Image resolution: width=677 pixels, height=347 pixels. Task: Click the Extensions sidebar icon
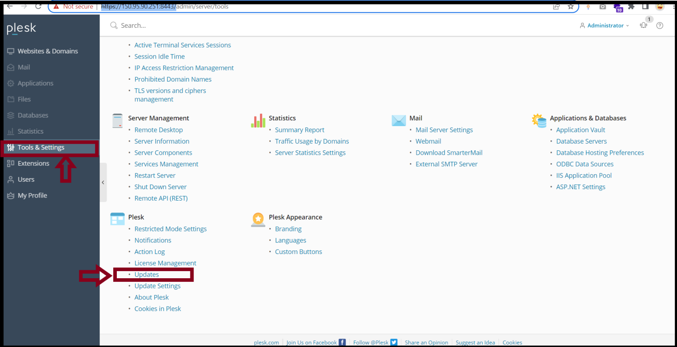11,164
